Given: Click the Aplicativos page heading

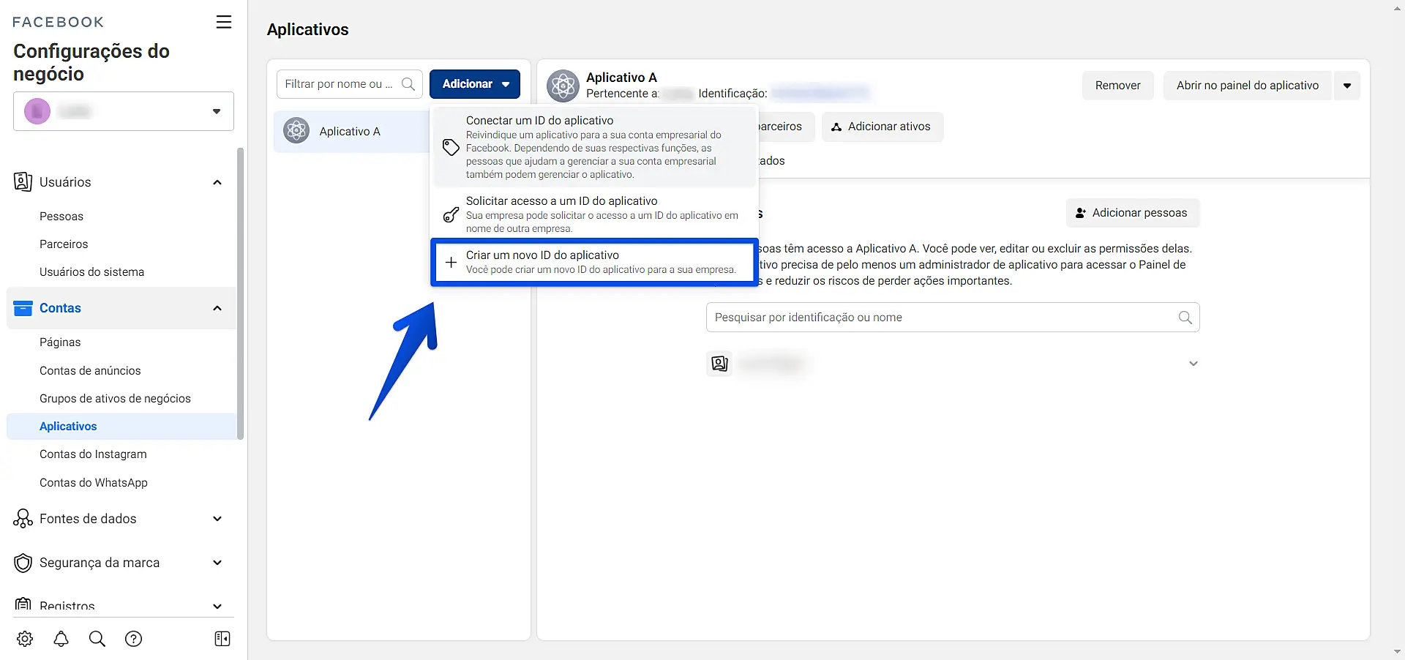Looking at the screenshot, I should click(308, 30).
